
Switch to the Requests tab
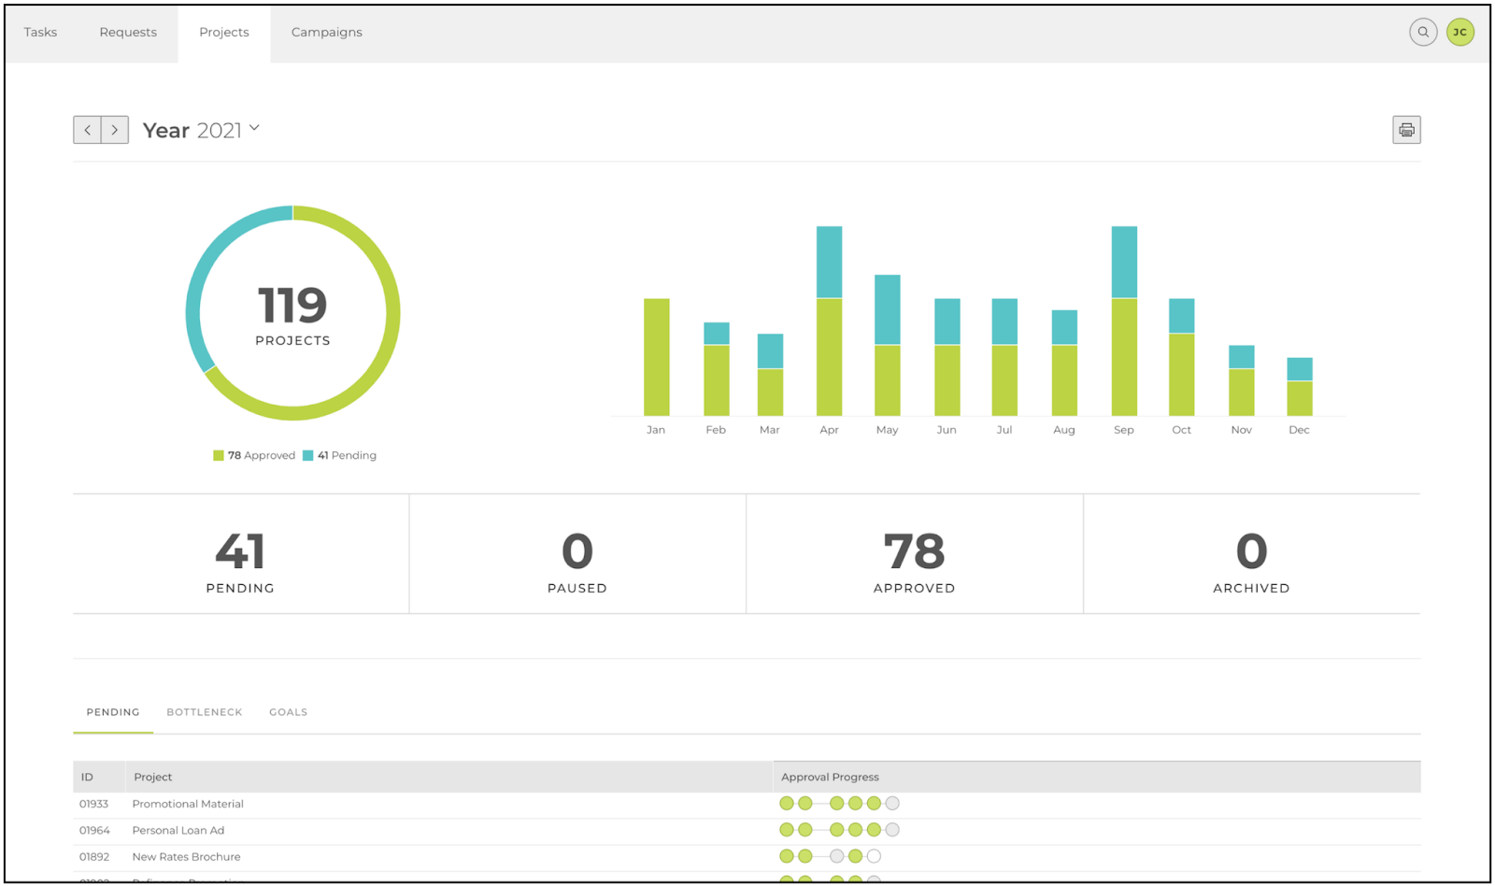click(x=128, y=32)
